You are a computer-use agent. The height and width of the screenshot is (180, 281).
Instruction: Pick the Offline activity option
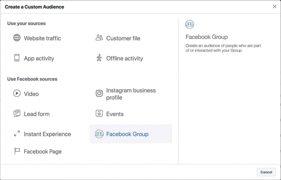[124, 58]
